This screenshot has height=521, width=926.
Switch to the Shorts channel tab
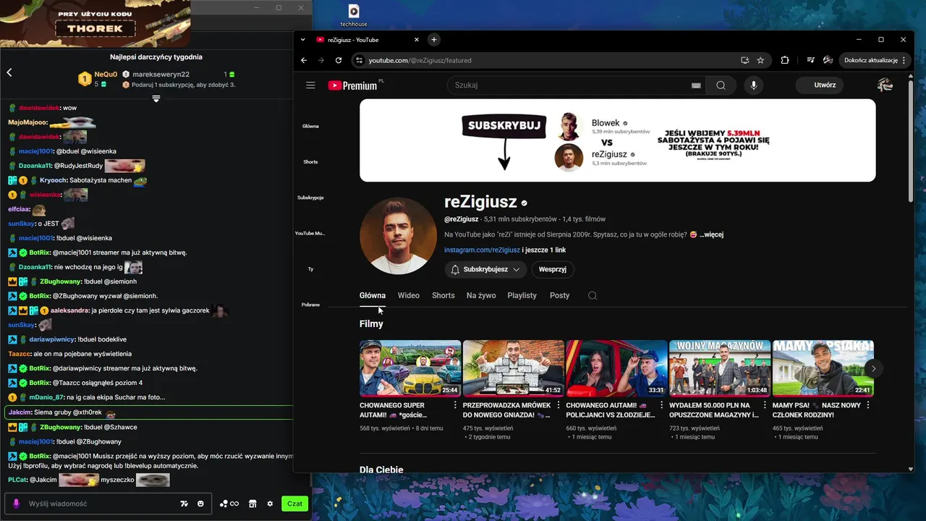(443, 295)
